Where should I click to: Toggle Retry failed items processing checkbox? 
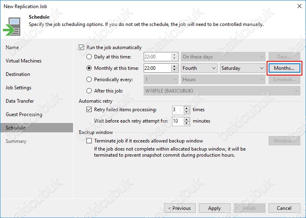click(89, 109)
